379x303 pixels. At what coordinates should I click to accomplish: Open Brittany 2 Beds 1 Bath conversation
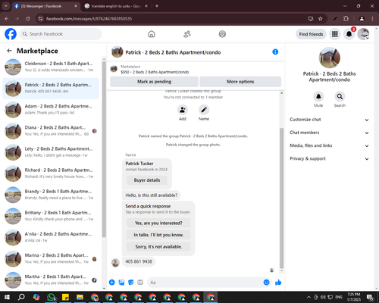tap(51, 216)
